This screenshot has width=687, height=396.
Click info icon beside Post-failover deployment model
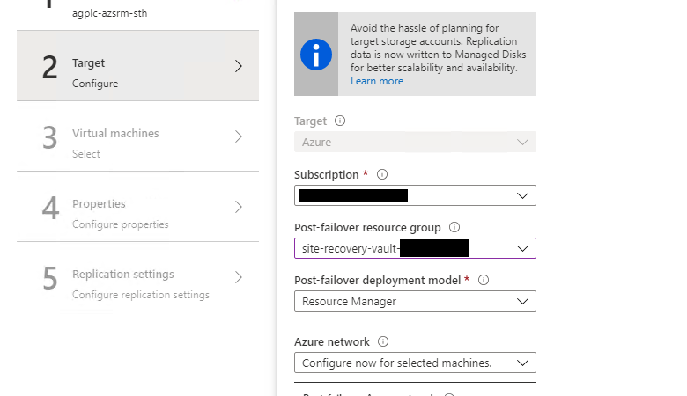484,281
